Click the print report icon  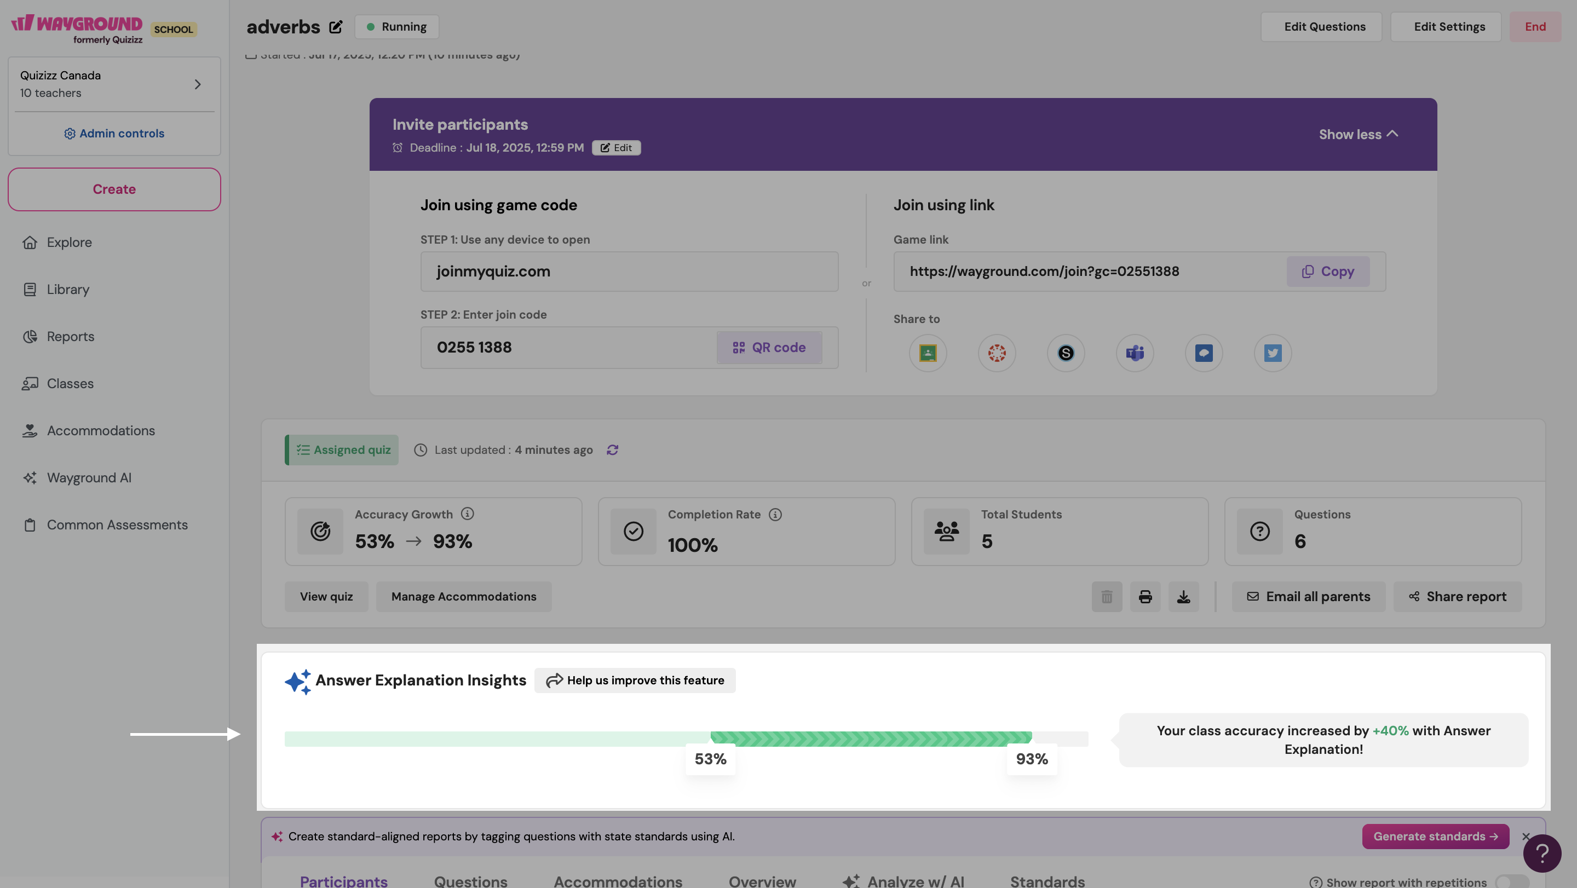point(1145,597)
